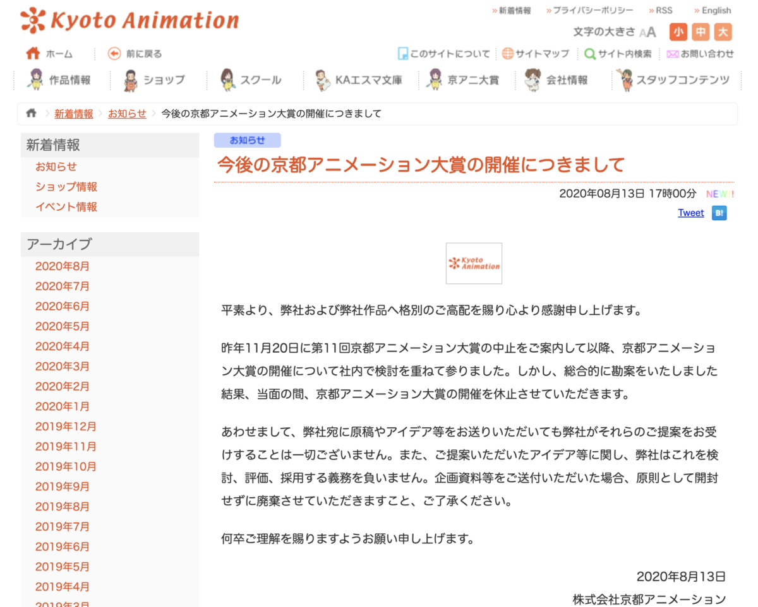Open archive 2020年2月
The width and height of the screenshot is (758, 607).
[63, 386]
